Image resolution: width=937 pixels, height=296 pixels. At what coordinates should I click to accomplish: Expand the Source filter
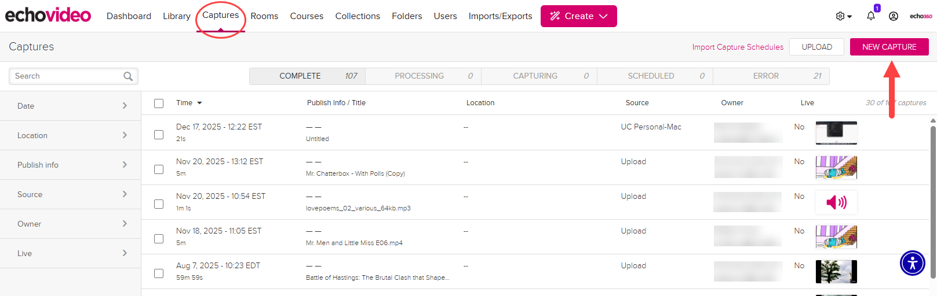[71, 194]
